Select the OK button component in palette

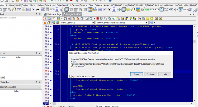(x=29, y=9)
